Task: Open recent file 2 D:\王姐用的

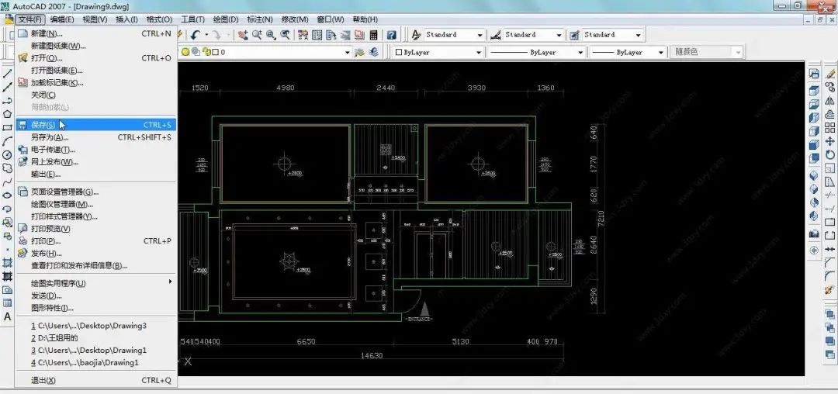Action: tap(96, 338)
